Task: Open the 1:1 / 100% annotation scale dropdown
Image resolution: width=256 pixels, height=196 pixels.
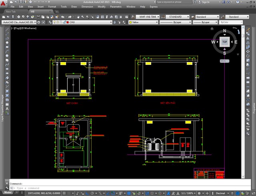Action: click(188, 193)
